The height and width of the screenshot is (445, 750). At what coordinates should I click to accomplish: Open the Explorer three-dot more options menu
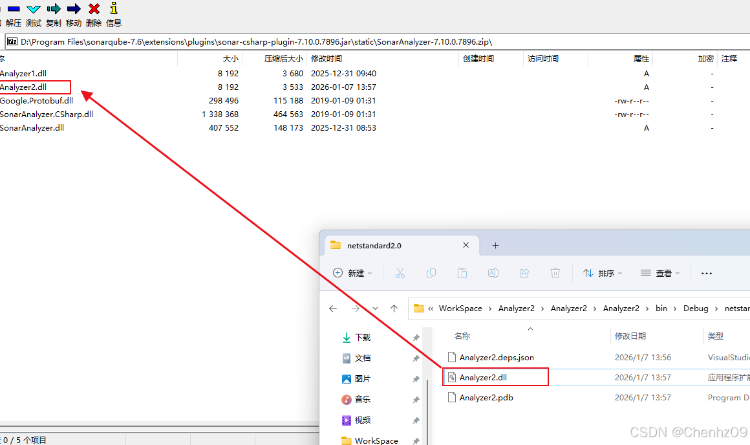(707, 273)
